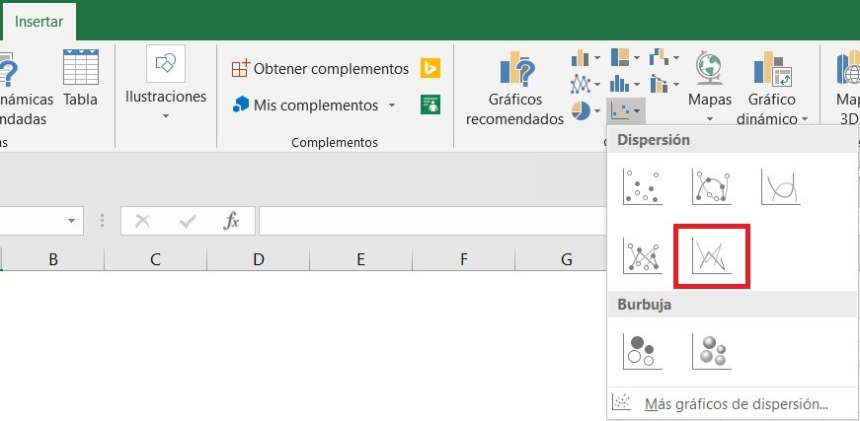Open the Name Box dropdown arrow
Viewport: 860px width, 421px height.
(72, 221)
